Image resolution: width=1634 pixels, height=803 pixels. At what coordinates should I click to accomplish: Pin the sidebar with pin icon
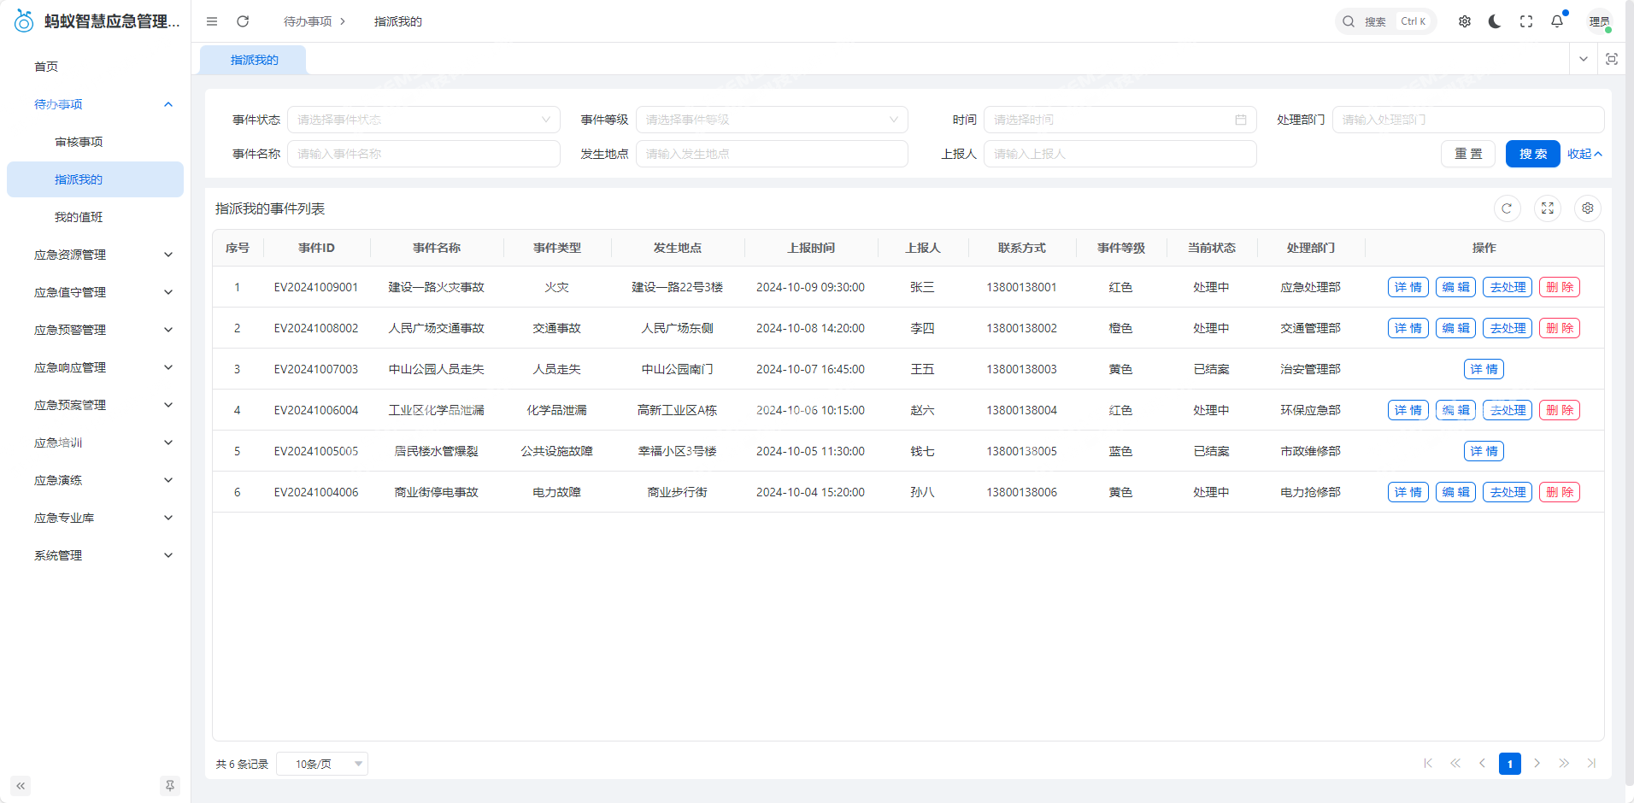pos(170,785)
